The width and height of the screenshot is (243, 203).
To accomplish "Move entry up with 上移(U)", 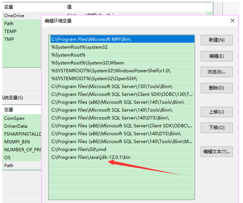I will 216,112.
